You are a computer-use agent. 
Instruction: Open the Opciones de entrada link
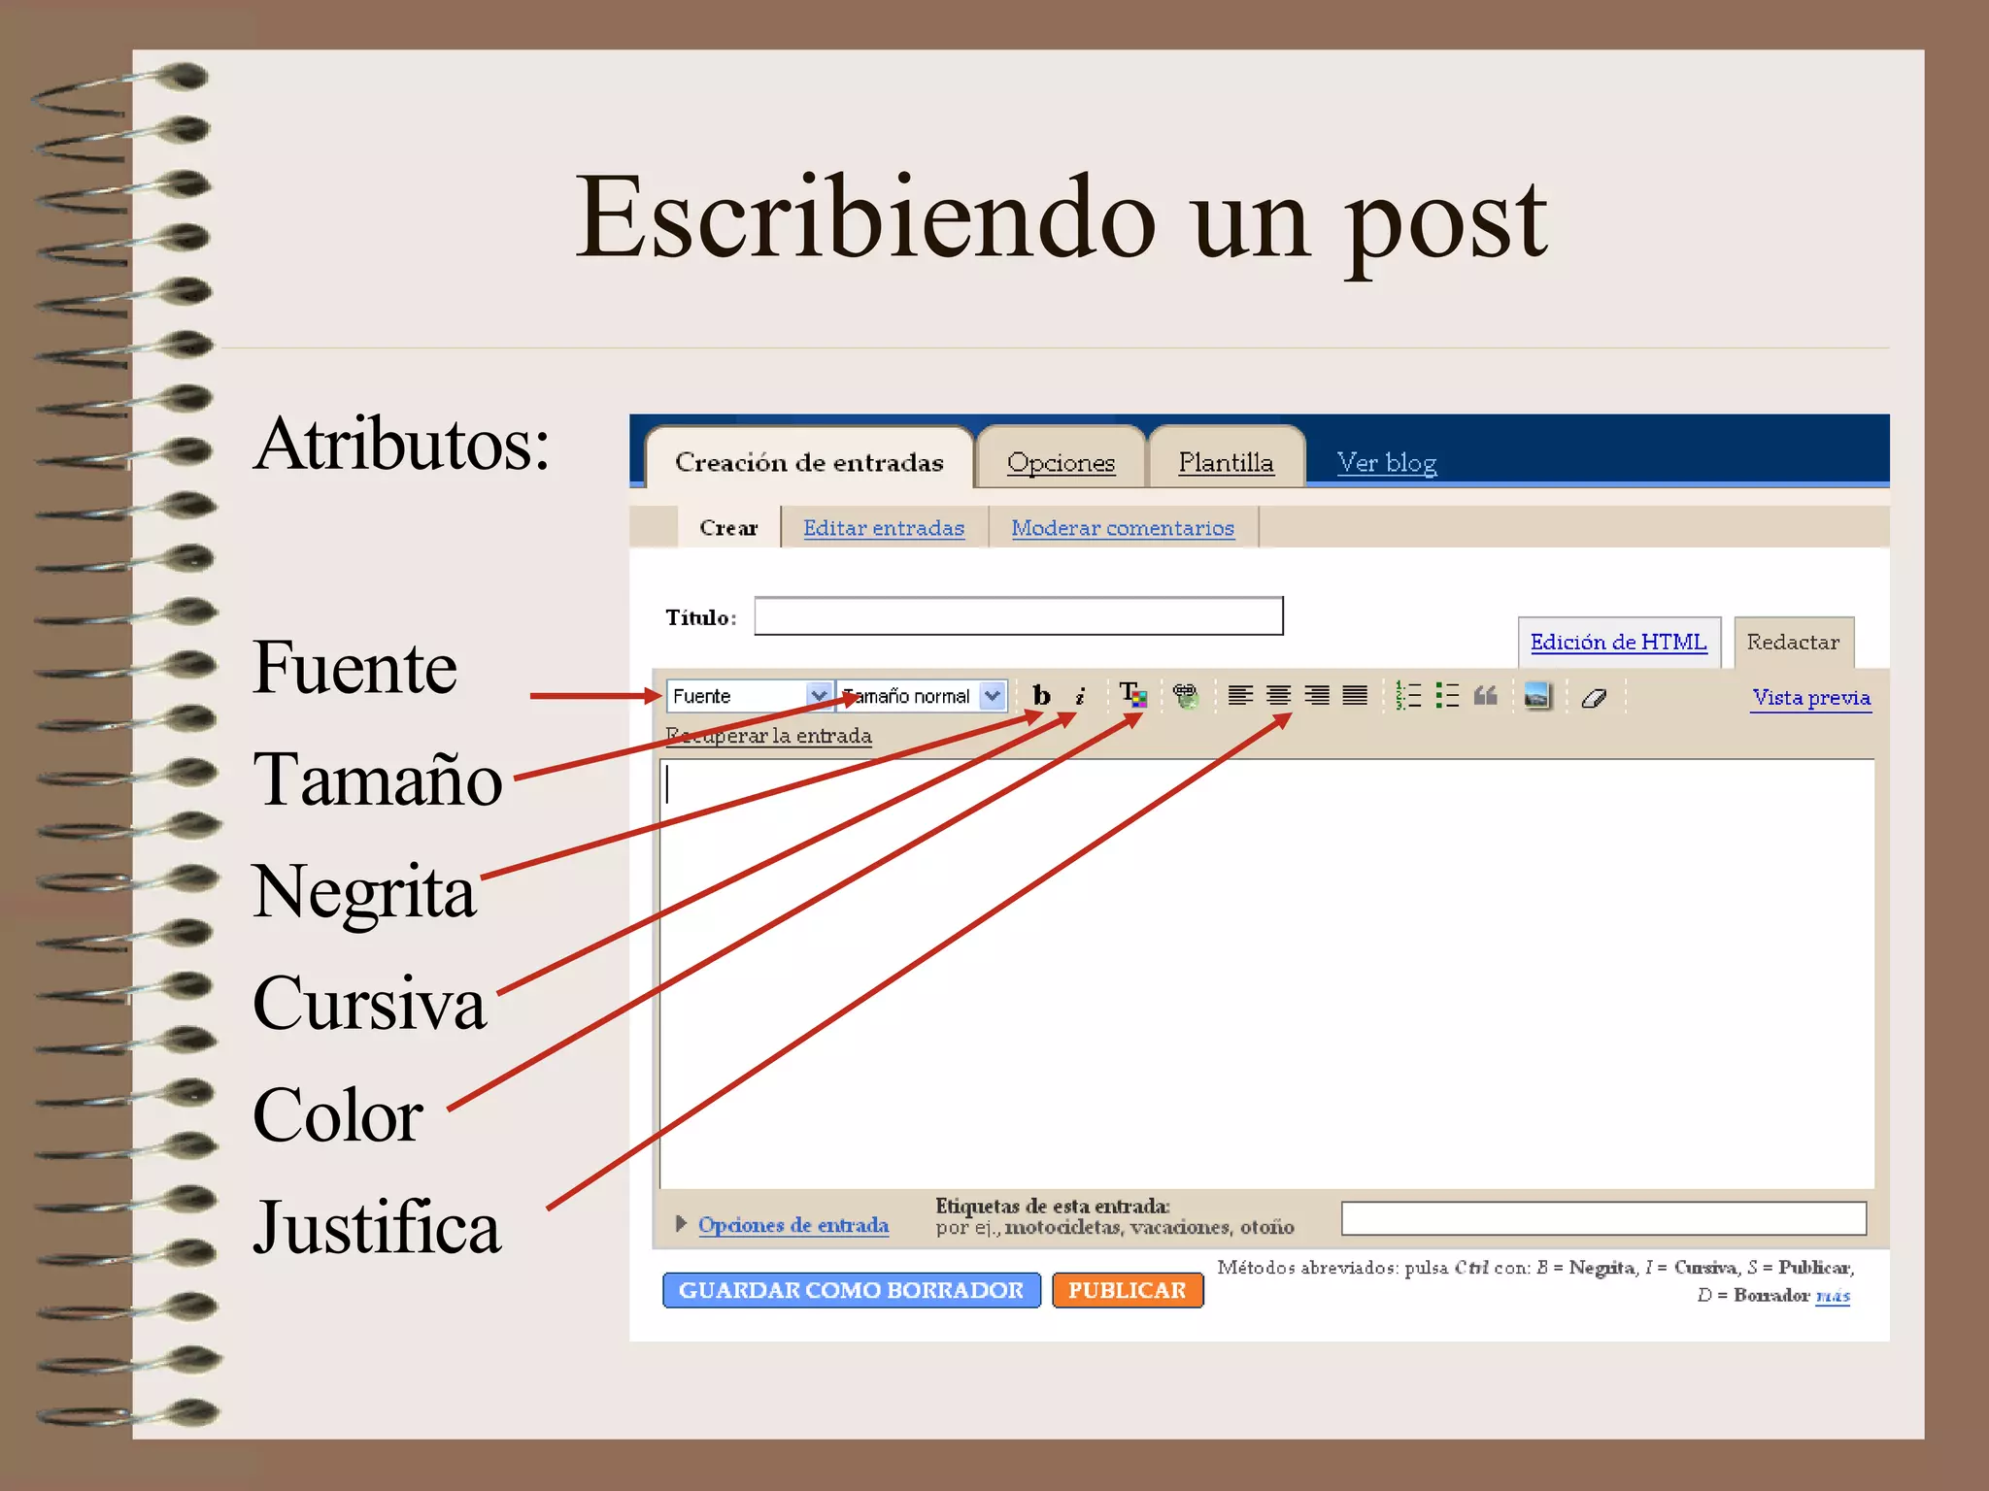tap(792, 1224)
